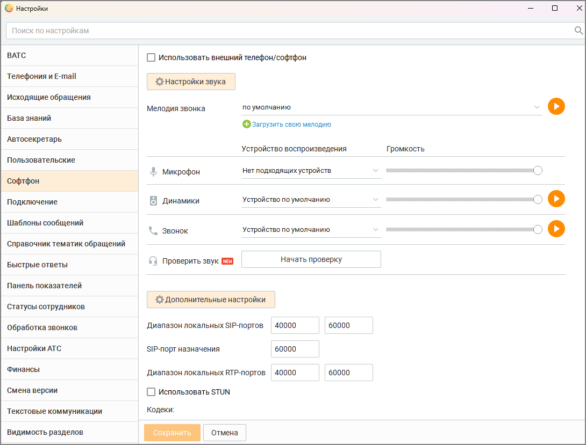Open the ВАТС settings section
The width and height of the screenshot is (586, 445).
click(x=69, y=56)
